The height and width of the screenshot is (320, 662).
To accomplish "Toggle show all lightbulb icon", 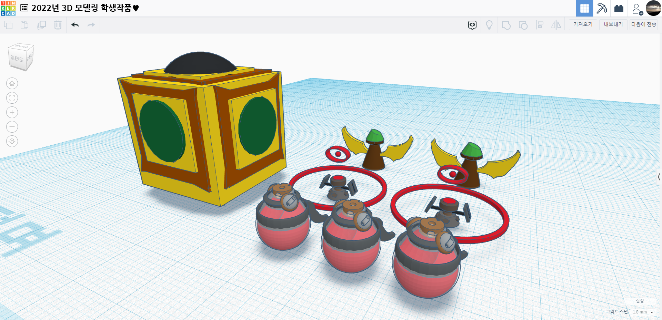I will (x=489, y=25).
